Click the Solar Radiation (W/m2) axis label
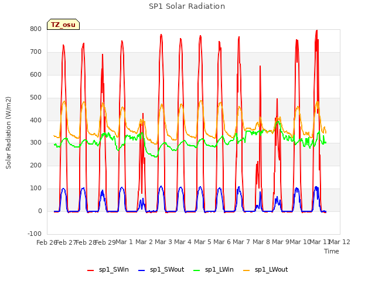Image resolution: width=375 pixels, height=281 pixels. [8, 133]
